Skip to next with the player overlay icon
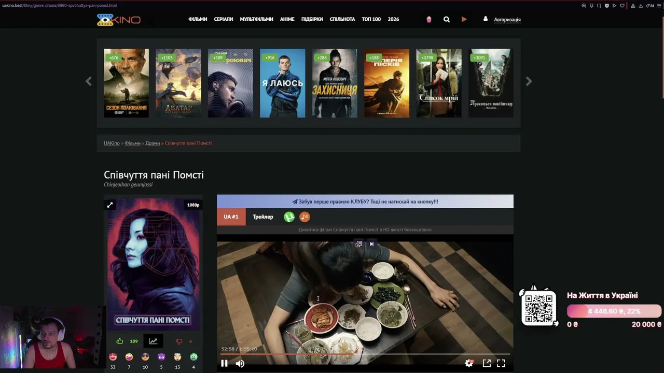This screenshot has width=664, height=373. click(371, 244)
